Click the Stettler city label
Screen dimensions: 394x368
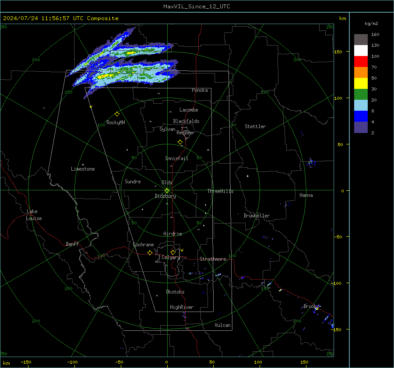click(x=255, y=126)
